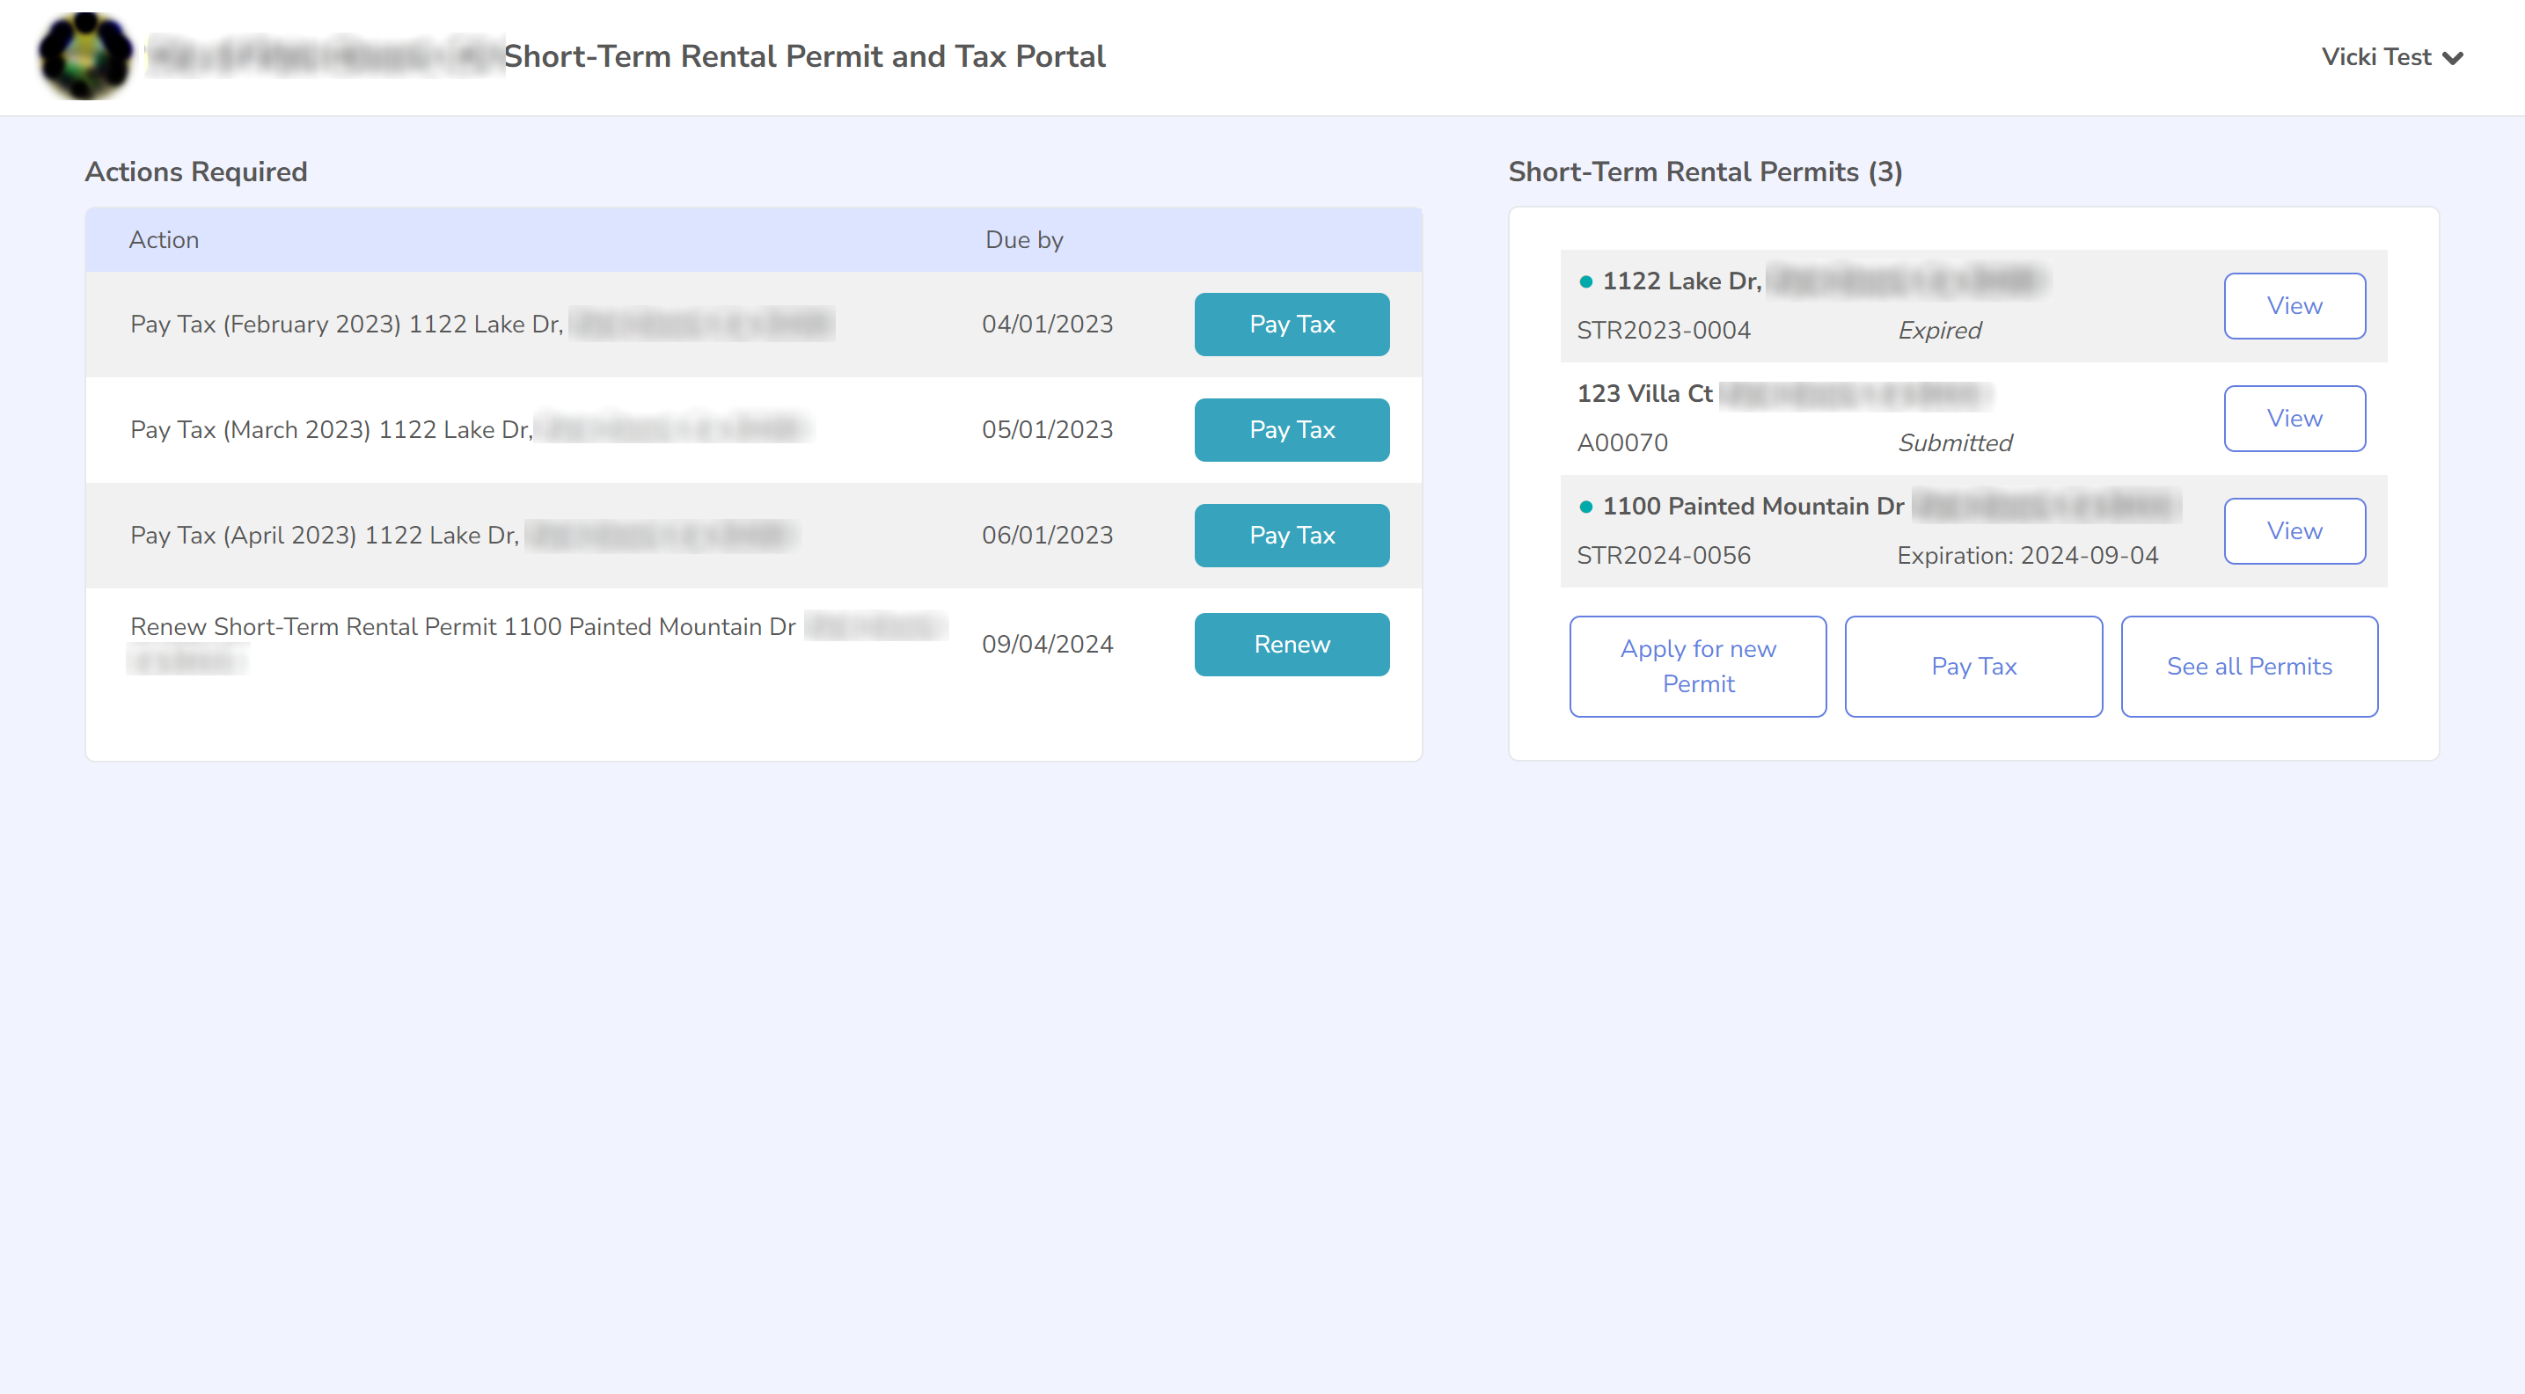Click permit number STR2023-0004

[1664, 331]
